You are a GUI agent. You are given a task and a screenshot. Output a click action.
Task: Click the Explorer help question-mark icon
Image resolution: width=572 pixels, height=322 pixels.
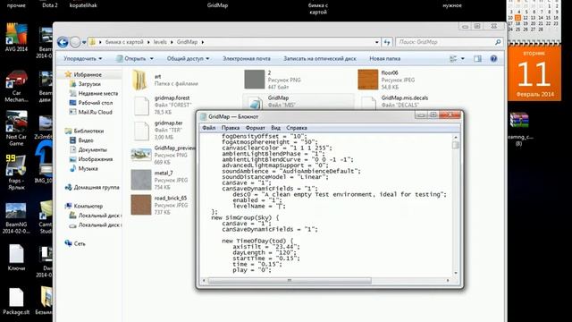(493, 58)
